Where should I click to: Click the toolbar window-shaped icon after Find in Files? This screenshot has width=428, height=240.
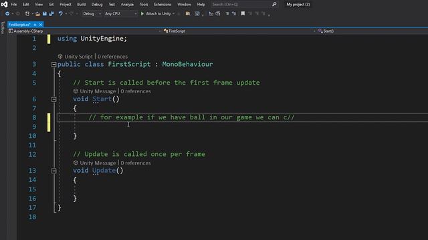(197, 13)
